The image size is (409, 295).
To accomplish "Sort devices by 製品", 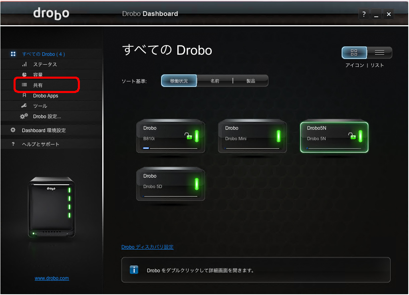I will (251, 81).
